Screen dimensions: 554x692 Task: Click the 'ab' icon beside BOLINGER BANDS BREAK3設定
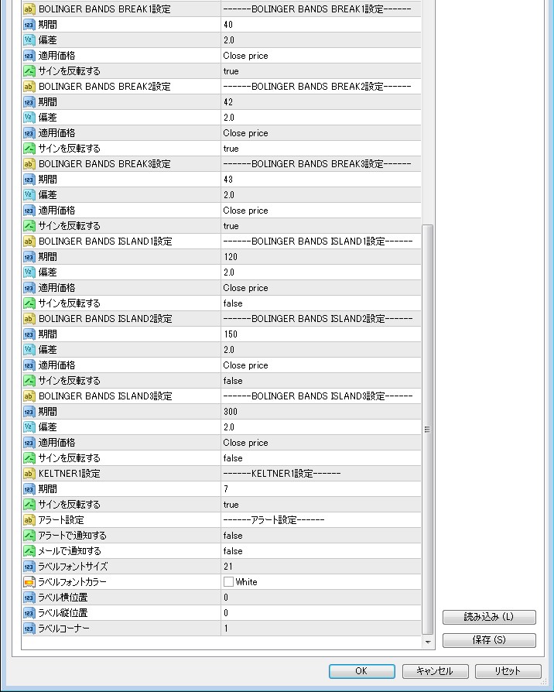29,164
